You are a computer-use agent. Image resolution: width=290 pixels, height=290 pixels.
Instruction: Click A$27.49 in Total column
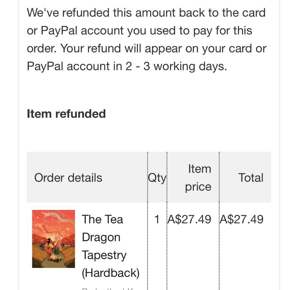pyautogui.click(x=241, y=220)
